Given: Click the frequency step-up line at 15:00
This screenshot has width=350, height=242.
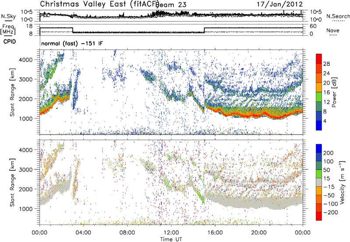Looking at the screenshot, I should 204,30.
